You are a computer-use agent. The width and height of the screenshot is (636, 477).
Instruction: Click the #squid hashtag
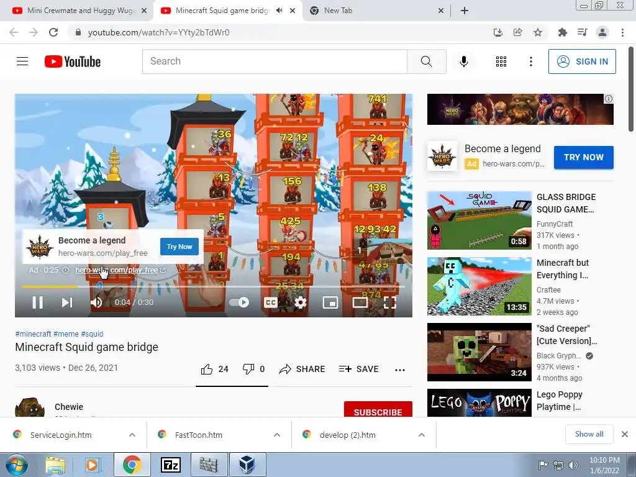92,334
